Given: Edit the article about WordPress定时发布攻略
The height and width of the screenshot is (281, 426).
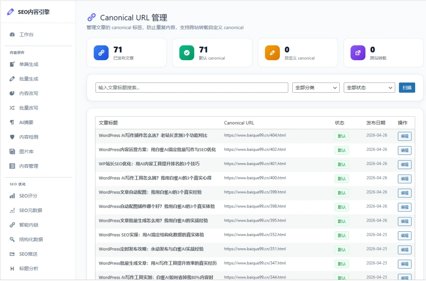Looking at the screenshot, I should [404, 249].
